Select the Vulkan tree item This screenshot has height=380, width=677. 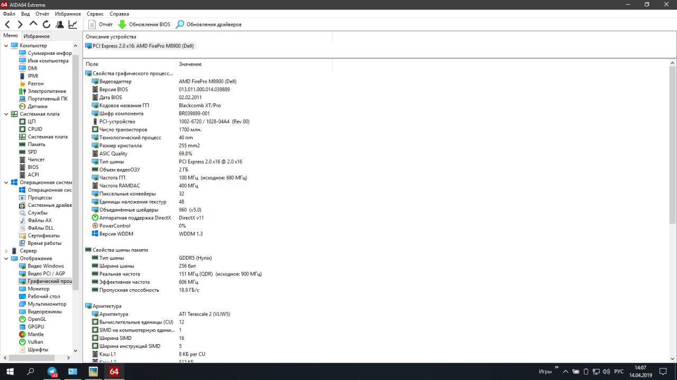(x=31, y=342)
